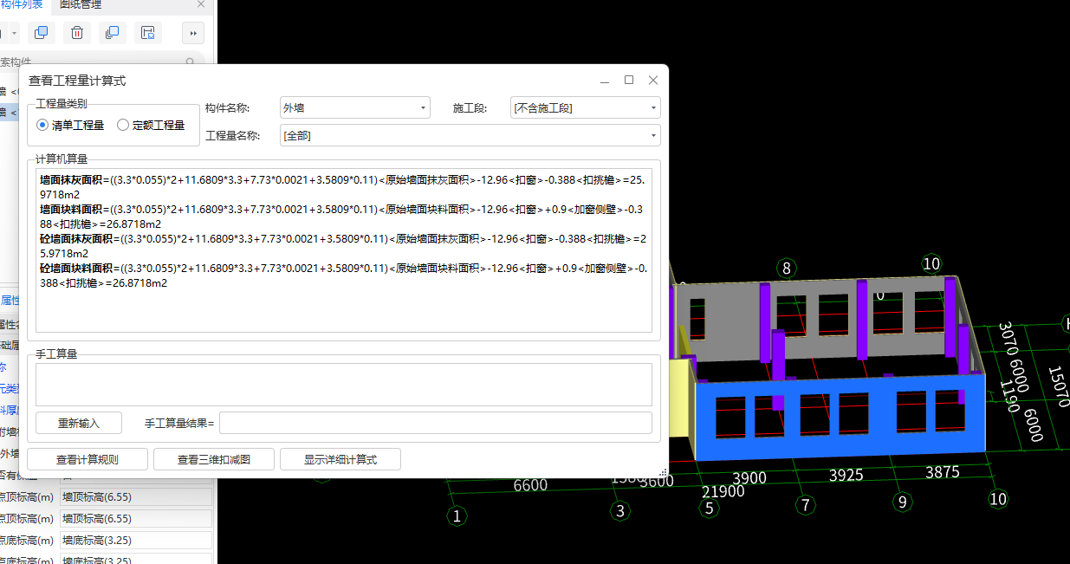Image resolution: width=1070 pixels, height=564 pixels.
Task: Click axis bubble 10 at top of model
Action: (931, 263)
